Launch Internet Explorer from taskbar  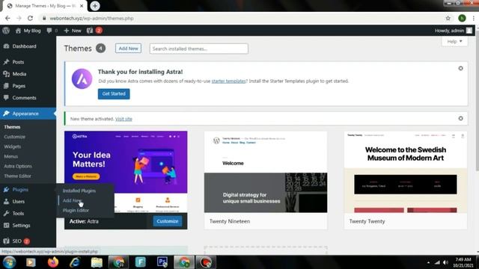75,262
